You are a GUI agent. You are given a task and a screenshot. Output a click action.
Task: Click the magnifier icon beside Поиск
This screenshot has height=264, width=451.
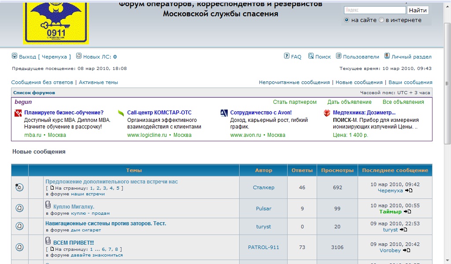click(x=311, y=56)
